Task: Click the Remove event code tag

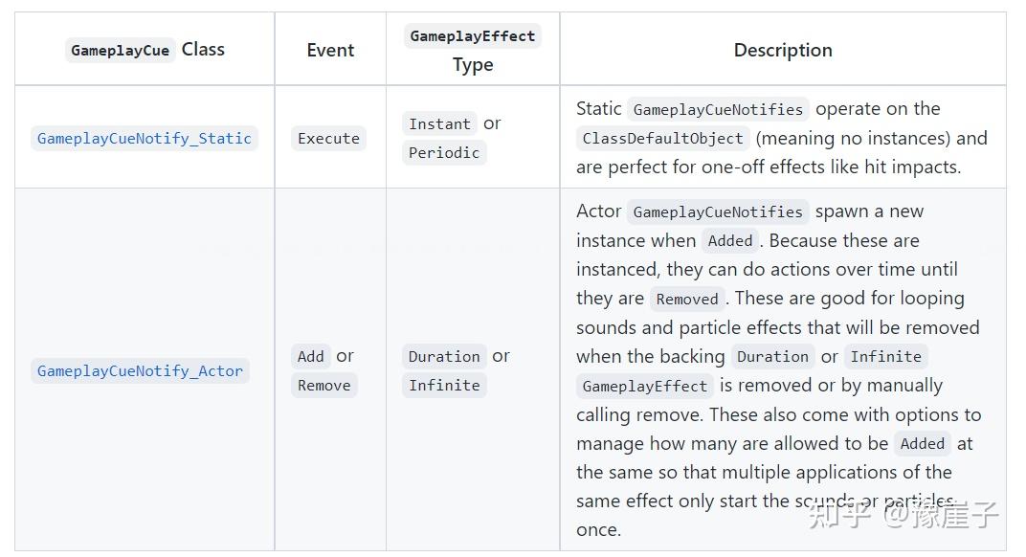Action: pyautogui.click(x=323, y=386)
